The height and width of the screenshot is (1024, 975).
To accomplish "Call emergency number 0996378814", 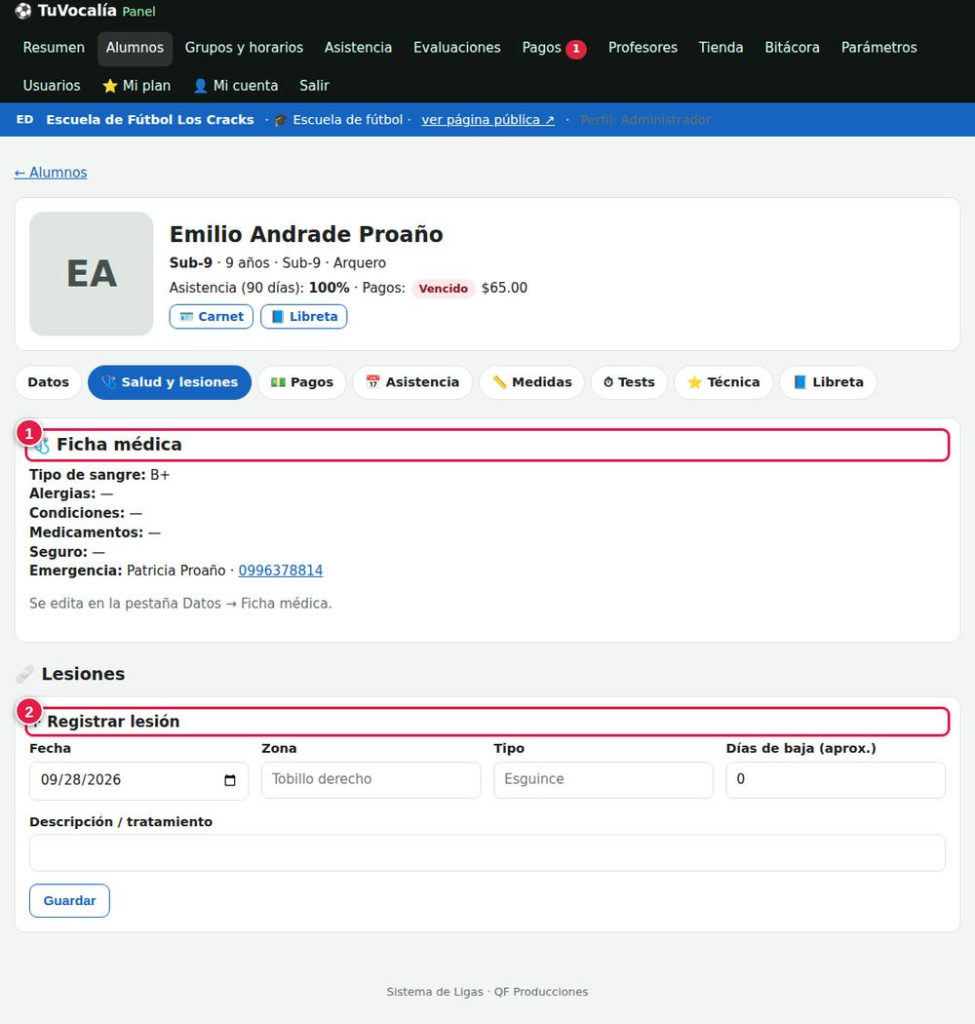I will click(x=281, y=571).
